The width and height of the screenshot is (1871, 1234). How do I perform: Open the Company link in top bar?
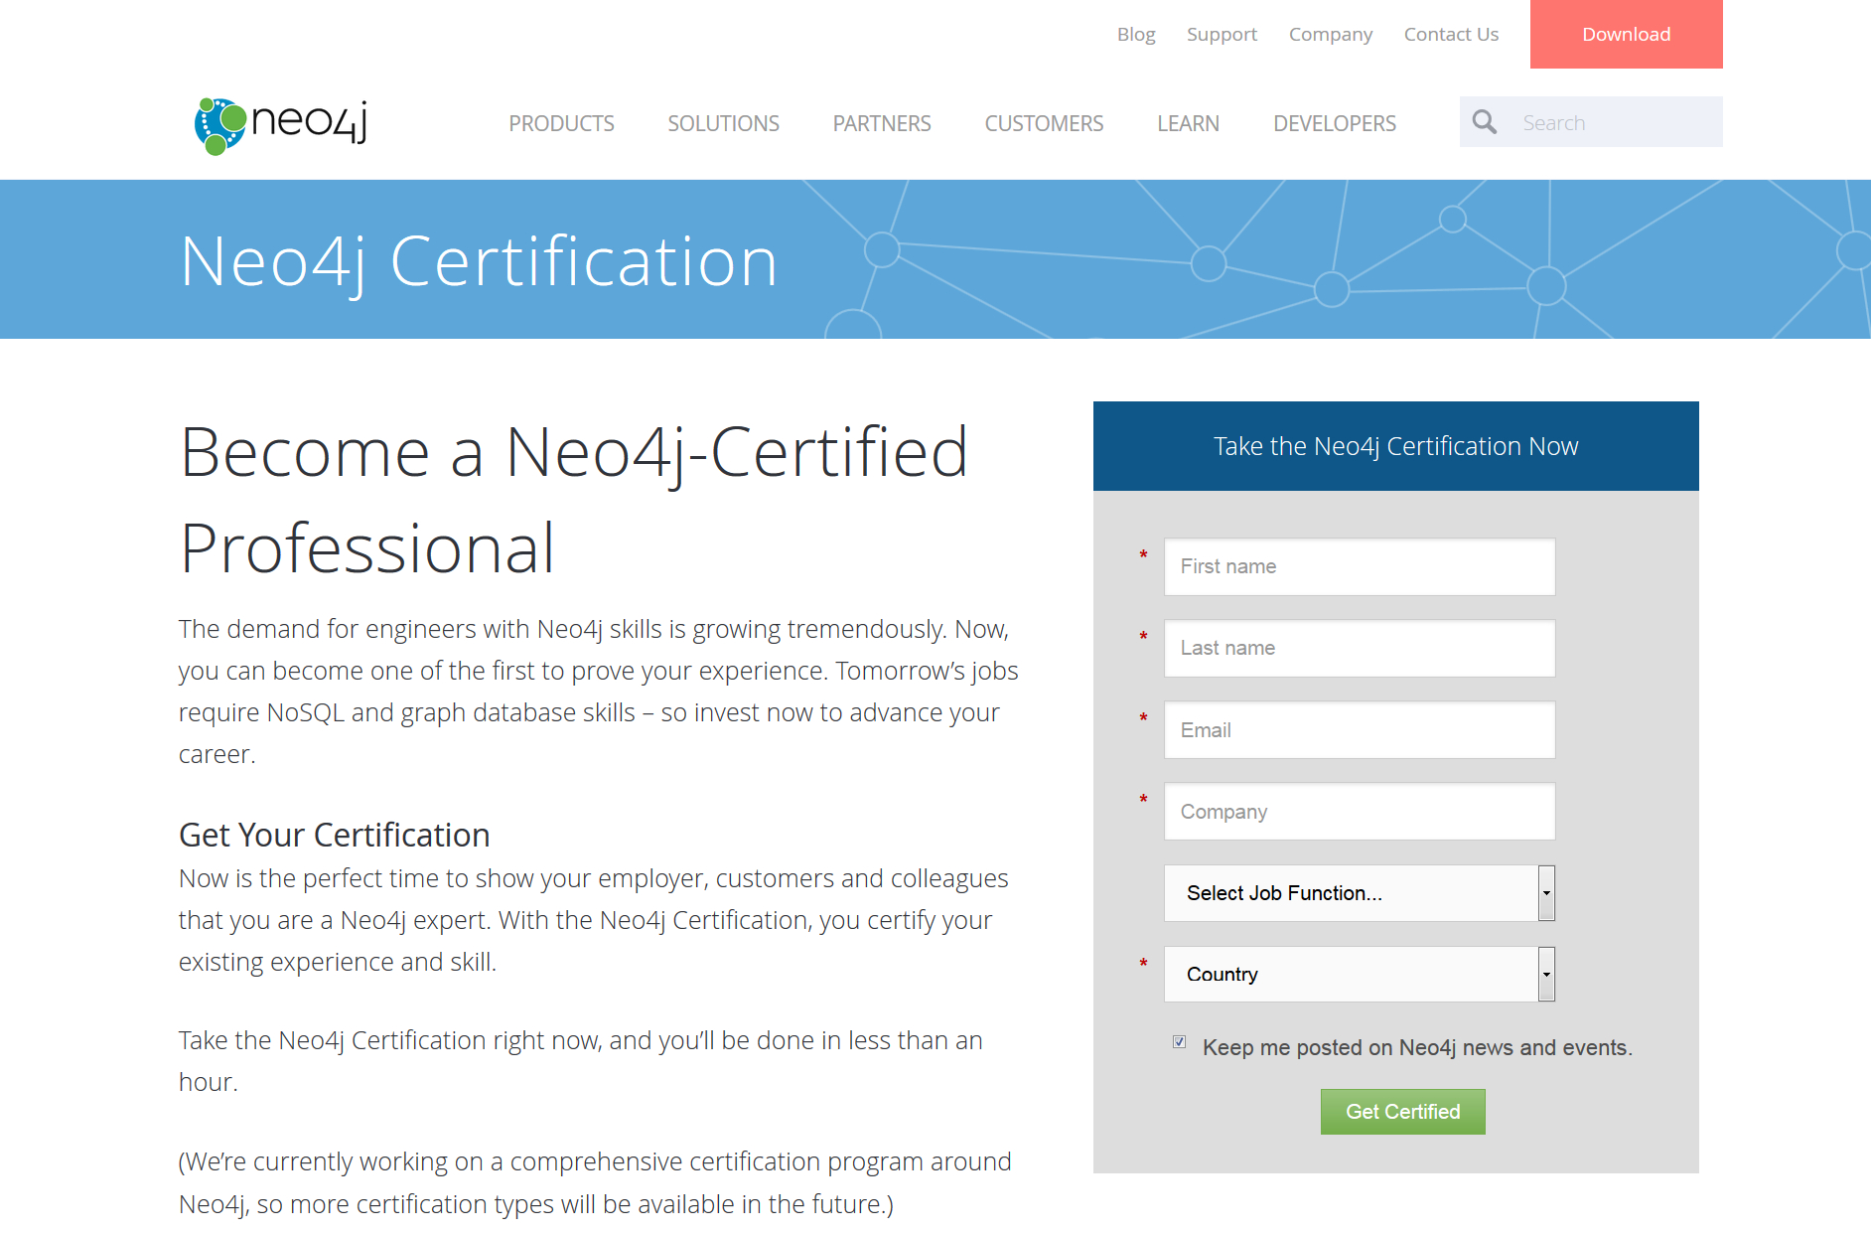pyautogui.click(x=1331, y=35)
